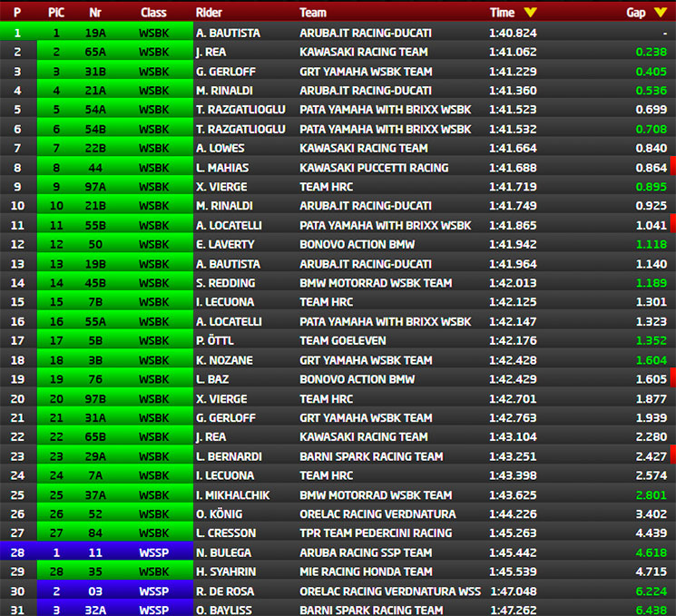676x616 pixels.
Task: Click gap value 1.301
Action: point(651,302)
